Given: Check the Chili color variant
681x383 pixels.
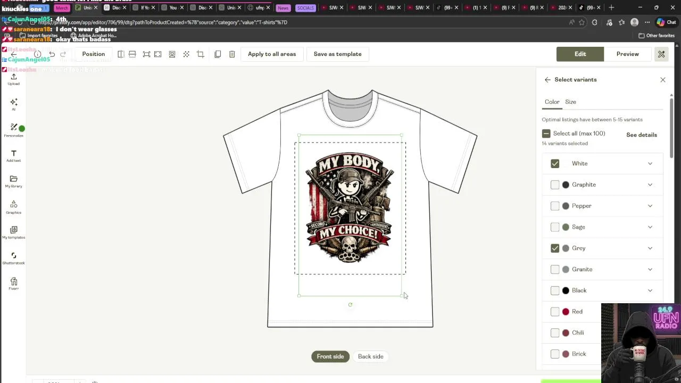Looking at the screenshot, I should pyautogui.click(x=555, y=333).
